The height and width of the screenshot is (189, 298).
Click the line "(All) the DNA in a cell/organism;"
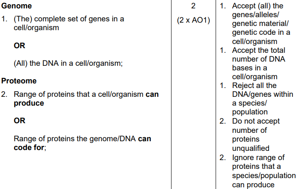pos(68,63)
